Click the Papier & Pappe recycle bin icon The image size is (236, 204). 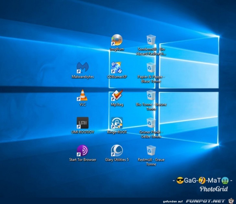[151, 67]
